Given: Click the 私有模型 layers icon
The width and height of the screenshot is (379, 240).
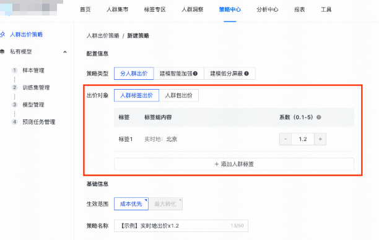Looking at the screenshot, I should [x=2, y=51].
